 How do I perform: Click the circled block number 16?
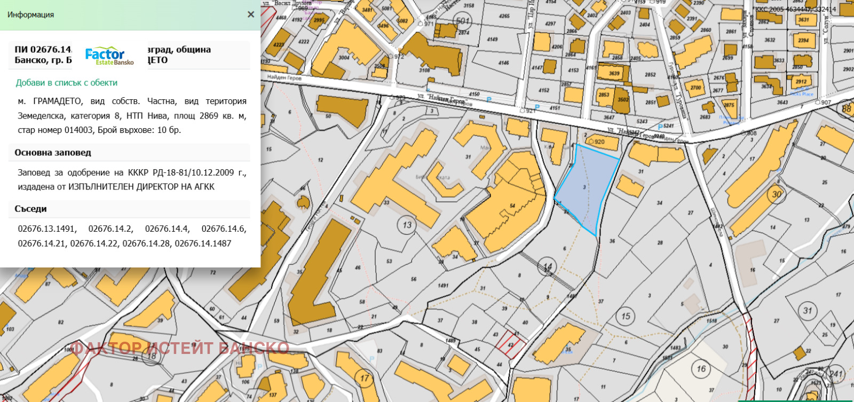(x=701, y=368)
